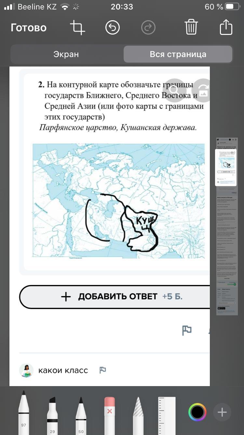The width and height of the screenshot is (244, 435).
Task: Open the plus menu for more tools
Action: point(222,412)
